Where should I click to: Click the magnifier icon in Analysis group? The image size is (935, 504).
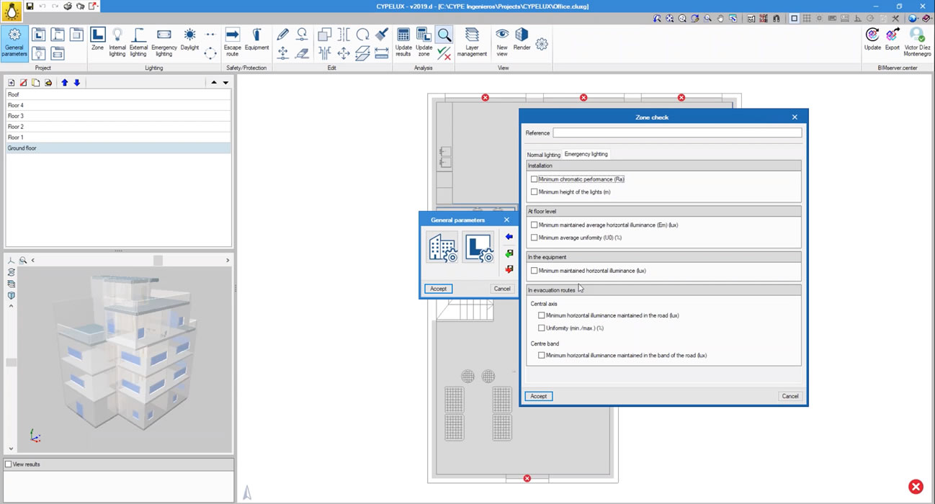pos(444,35)
